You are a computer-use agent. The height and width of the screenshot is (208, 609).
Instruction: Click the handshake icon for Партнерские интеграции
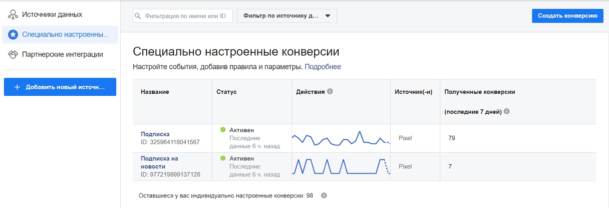13,54
